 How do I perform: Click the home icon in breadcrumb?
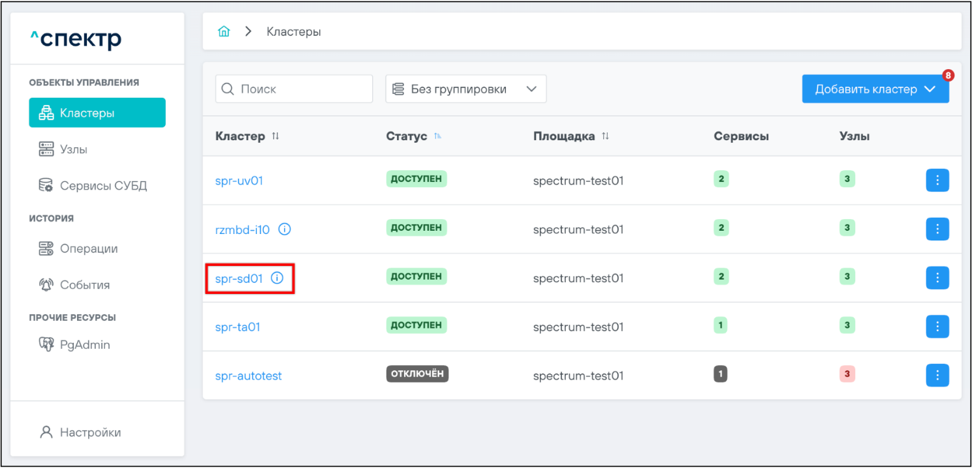(x=224, y=31)
